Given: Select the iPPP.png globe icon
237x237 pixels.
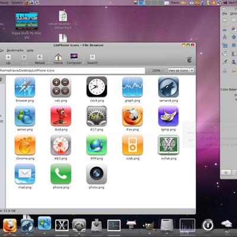Looking at the screenshot, I should [x=97, y=145].
